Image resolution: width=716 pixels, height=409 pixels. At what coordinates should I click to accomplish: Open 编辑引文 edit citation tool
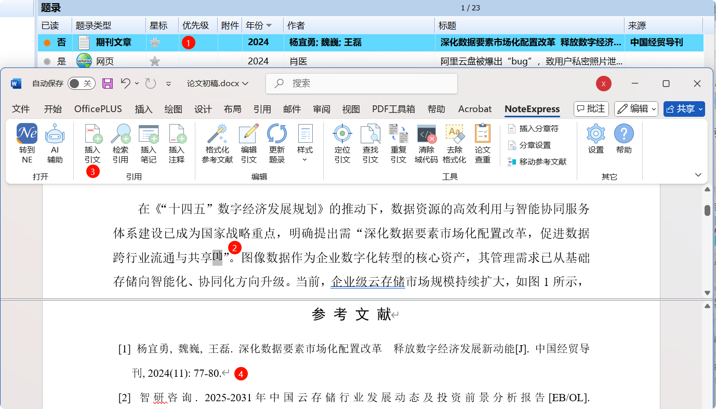(x=249, y=144)
